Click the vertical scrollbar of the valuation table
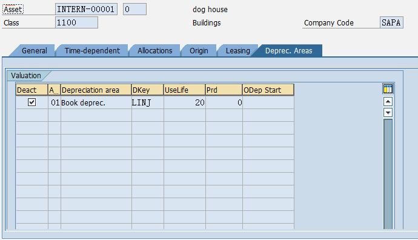Screen dimensions: 418x240 [x=388, y=173]
